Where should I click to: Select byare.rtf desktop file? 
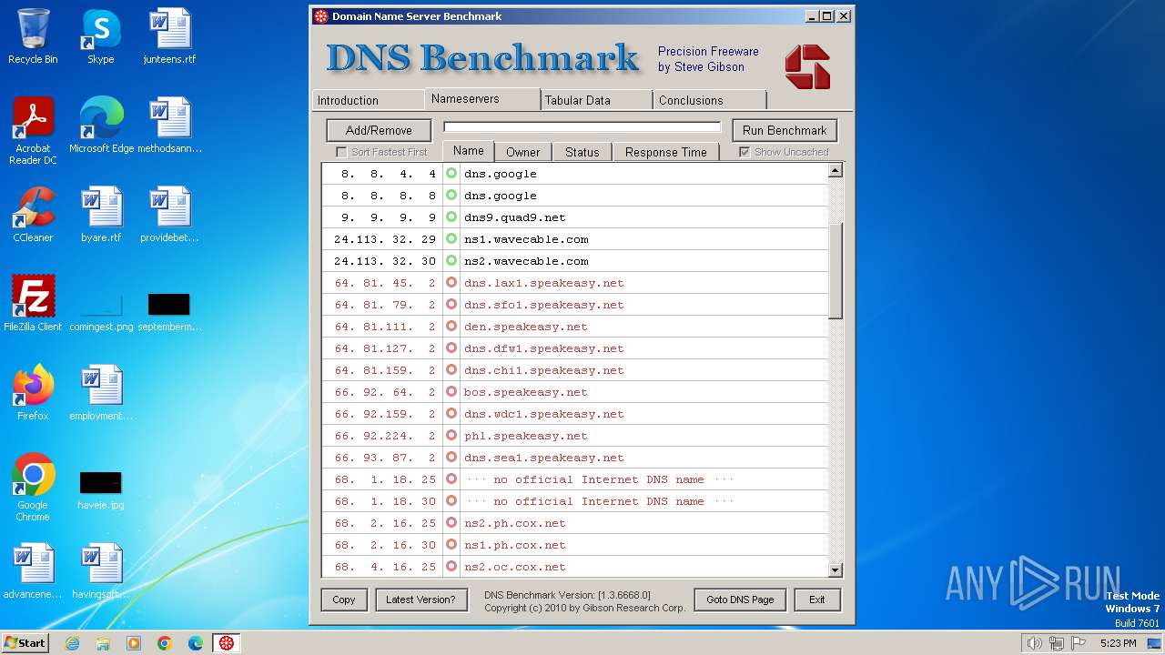pyautogui.click(x=101, y=215)
